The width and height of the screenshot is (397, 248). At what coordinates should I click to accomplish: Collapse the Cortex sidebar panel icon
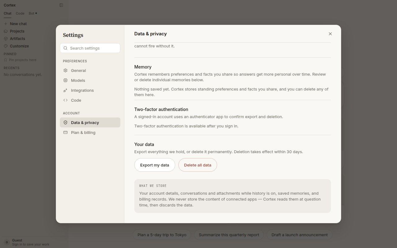pos(61,5)
